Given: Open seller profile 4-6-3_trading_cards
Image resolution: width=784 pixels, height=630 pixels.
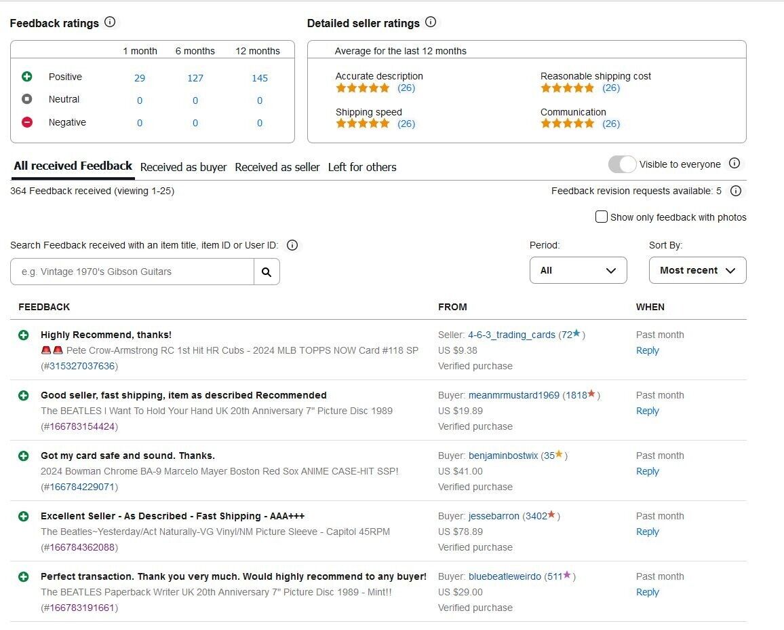Looking at the screenshot, I should click(x=511, y=335).
